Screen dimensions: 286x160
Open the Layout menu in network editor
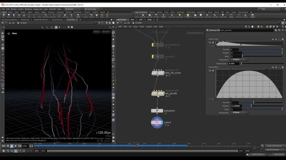tap(149, 27)
